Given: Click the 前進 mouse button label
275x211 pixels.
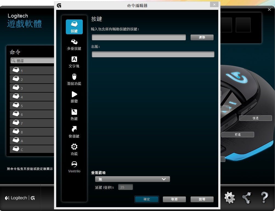Looking at the screenshot, I should [x=237, y=135].
